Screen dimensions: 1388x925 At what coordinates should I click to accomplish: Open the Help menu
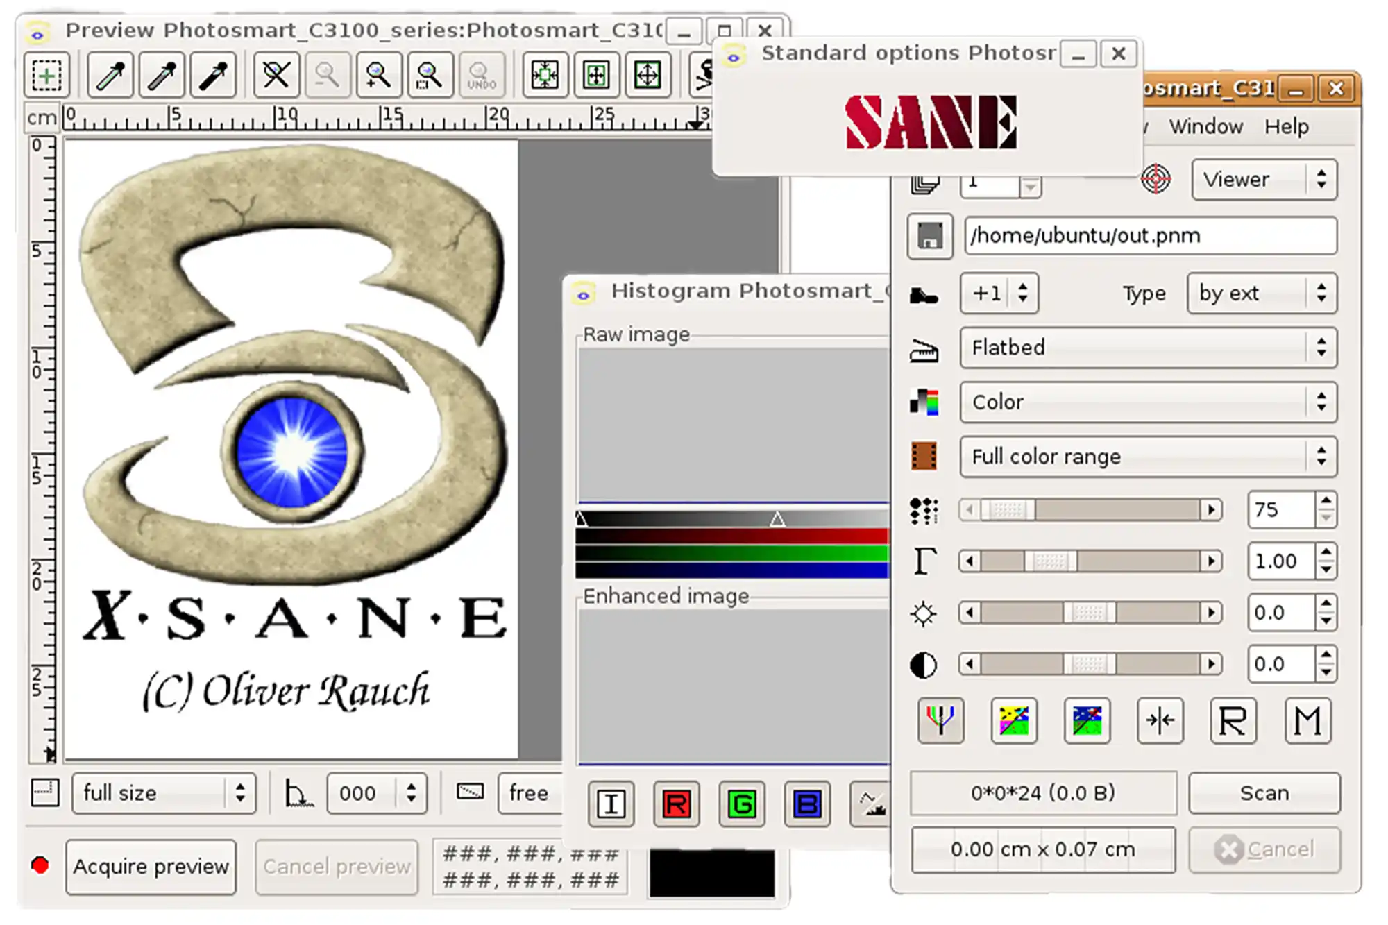(x=1286, y=127)
